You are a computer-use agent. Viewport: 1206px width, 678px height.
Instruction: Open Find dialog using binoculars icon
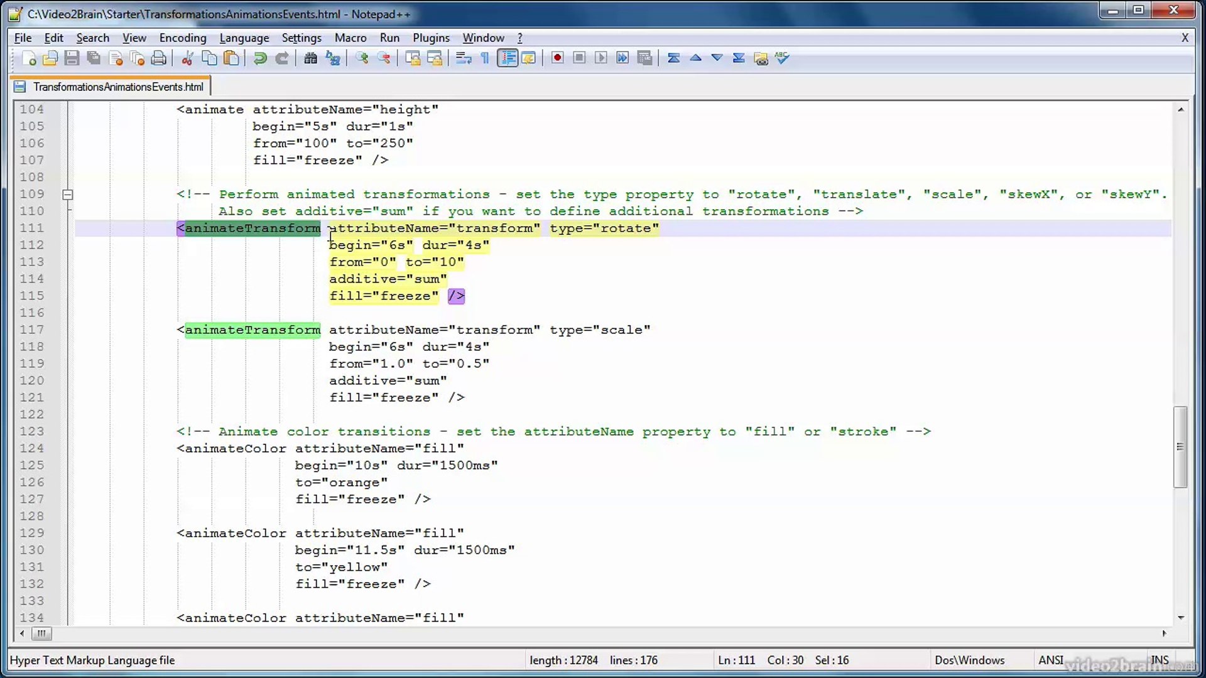pyautogui.click(x=310, y=58)
